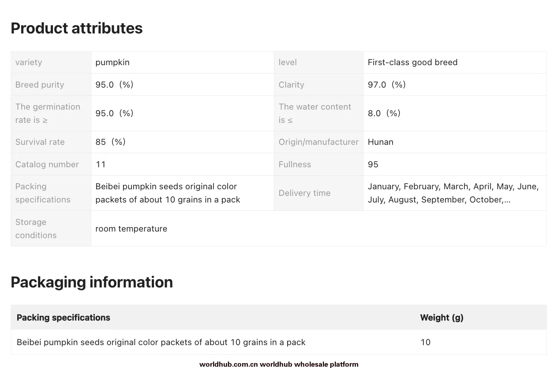The image size is (554, 368).
Task: Click the Weight (g) column header
Action: point(442,317)
